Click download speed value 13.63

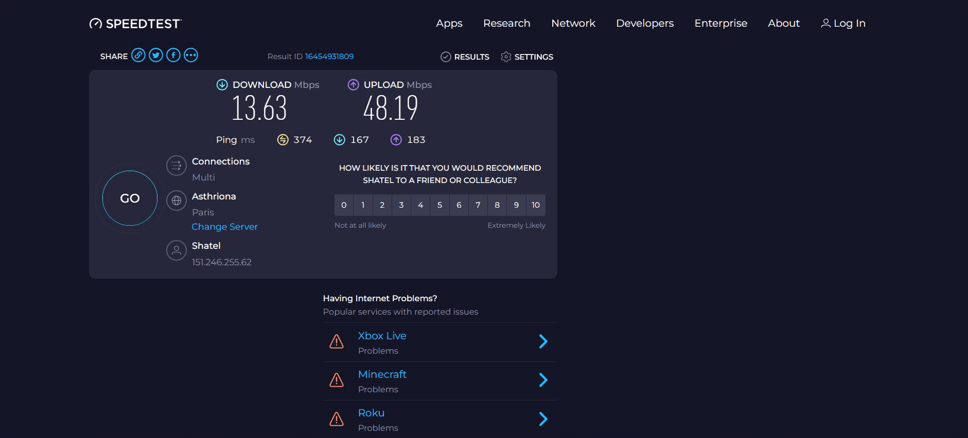[x=259, y=108]
